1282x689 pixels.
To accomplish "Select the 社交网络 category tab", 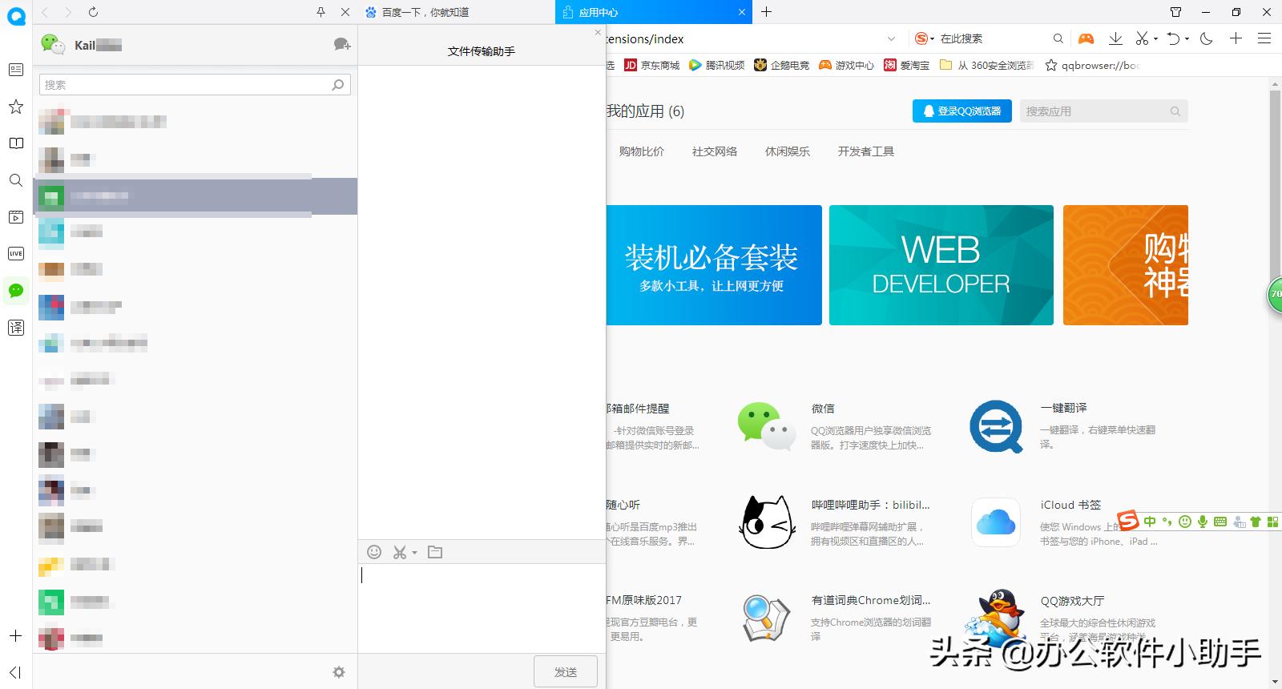I will [x=715, y=151].
